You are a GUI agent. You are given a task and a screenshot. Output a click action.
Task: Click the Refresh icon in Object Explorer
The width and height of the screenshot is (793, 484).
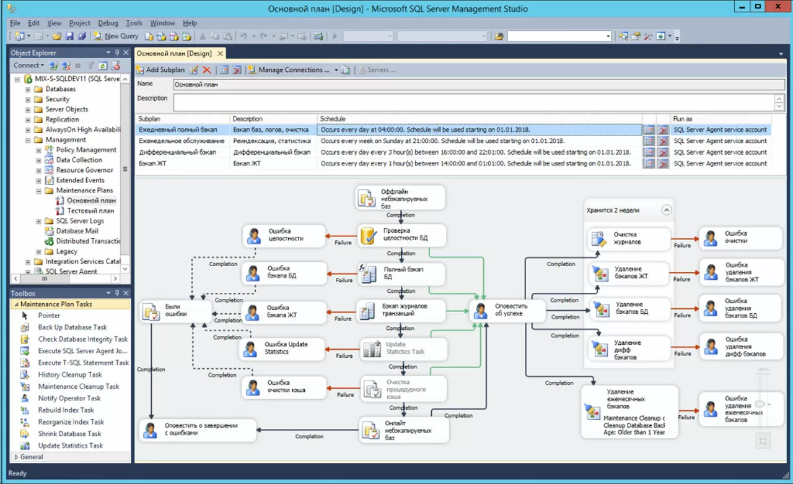(x=103, y=66)
